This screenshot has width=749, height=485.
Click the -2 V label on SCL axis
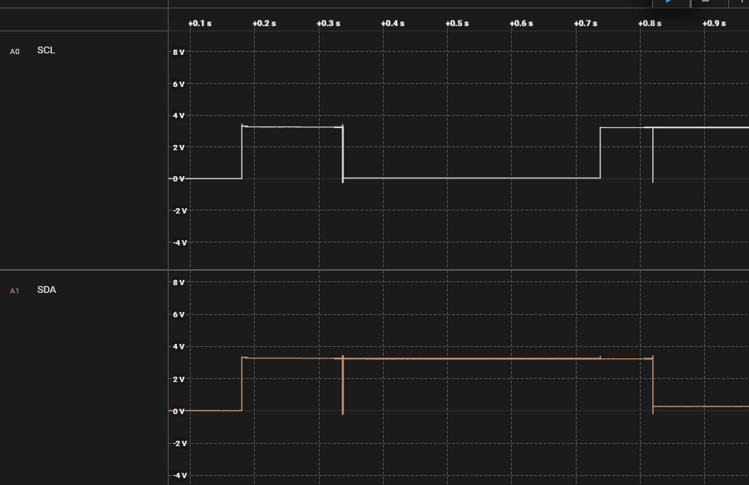180,211
